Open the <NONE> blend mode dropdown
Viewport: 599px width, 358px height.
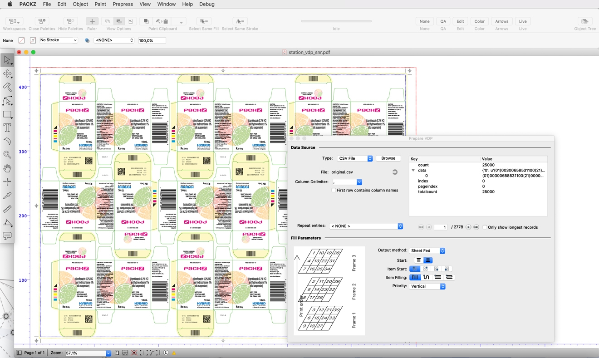point(114,40)
